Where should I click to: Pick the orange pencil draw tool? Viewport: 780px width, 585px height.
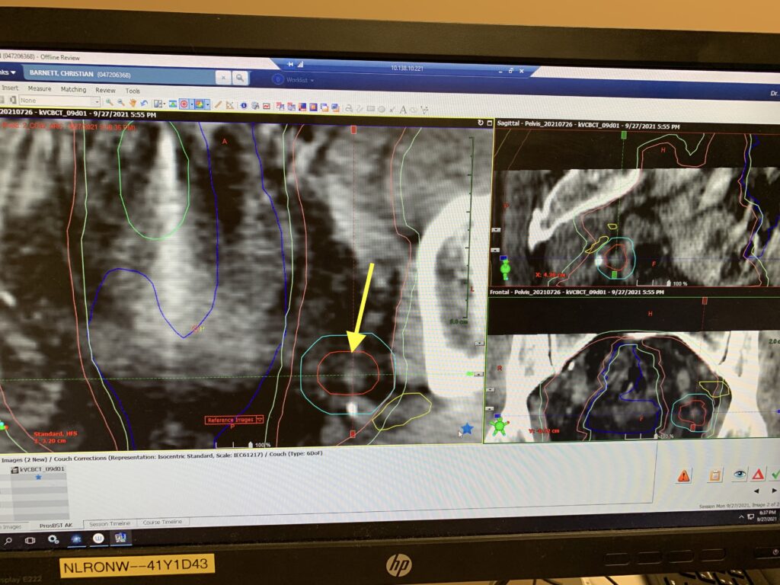(x=217, y=104)
